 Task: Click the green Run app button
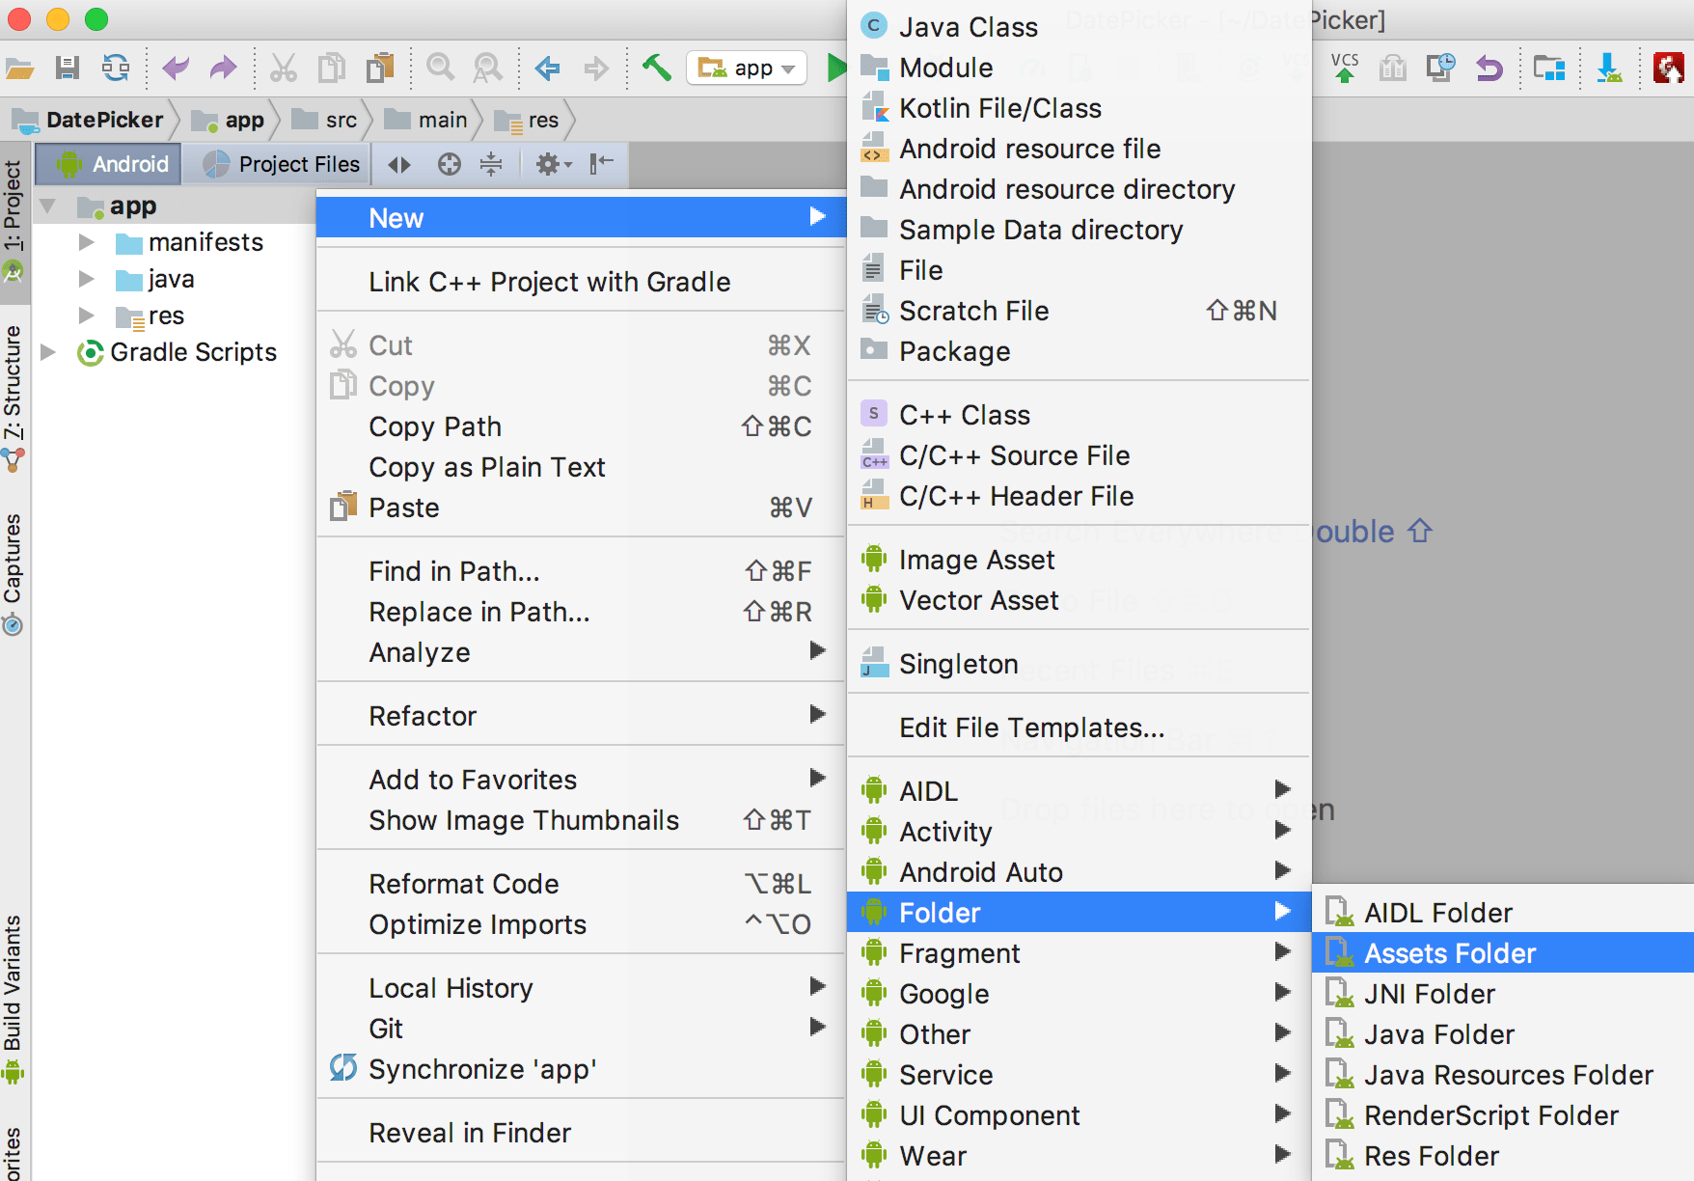[835, 68]
